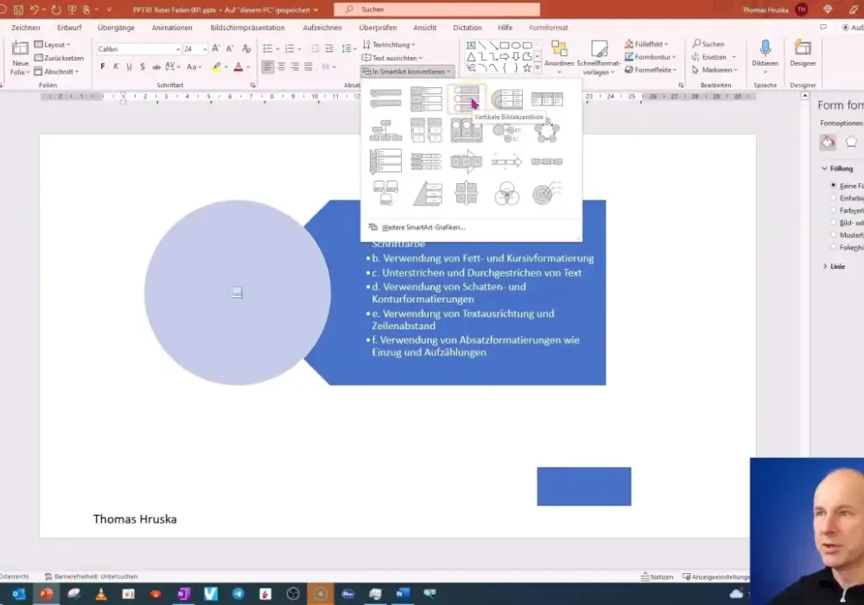This screenshot has width=864, height=605.
Task: Open Word from the Windows taskbar
Action: (x=403, y=594)
